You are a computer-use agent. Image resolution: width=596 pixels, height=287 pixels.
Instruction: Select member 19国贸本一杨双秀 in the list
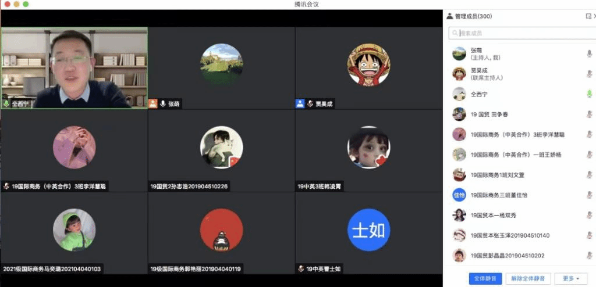tap(494, 215)
